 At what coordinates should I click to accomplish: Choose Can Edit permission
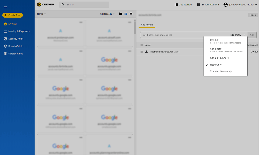tap(226, 41)
